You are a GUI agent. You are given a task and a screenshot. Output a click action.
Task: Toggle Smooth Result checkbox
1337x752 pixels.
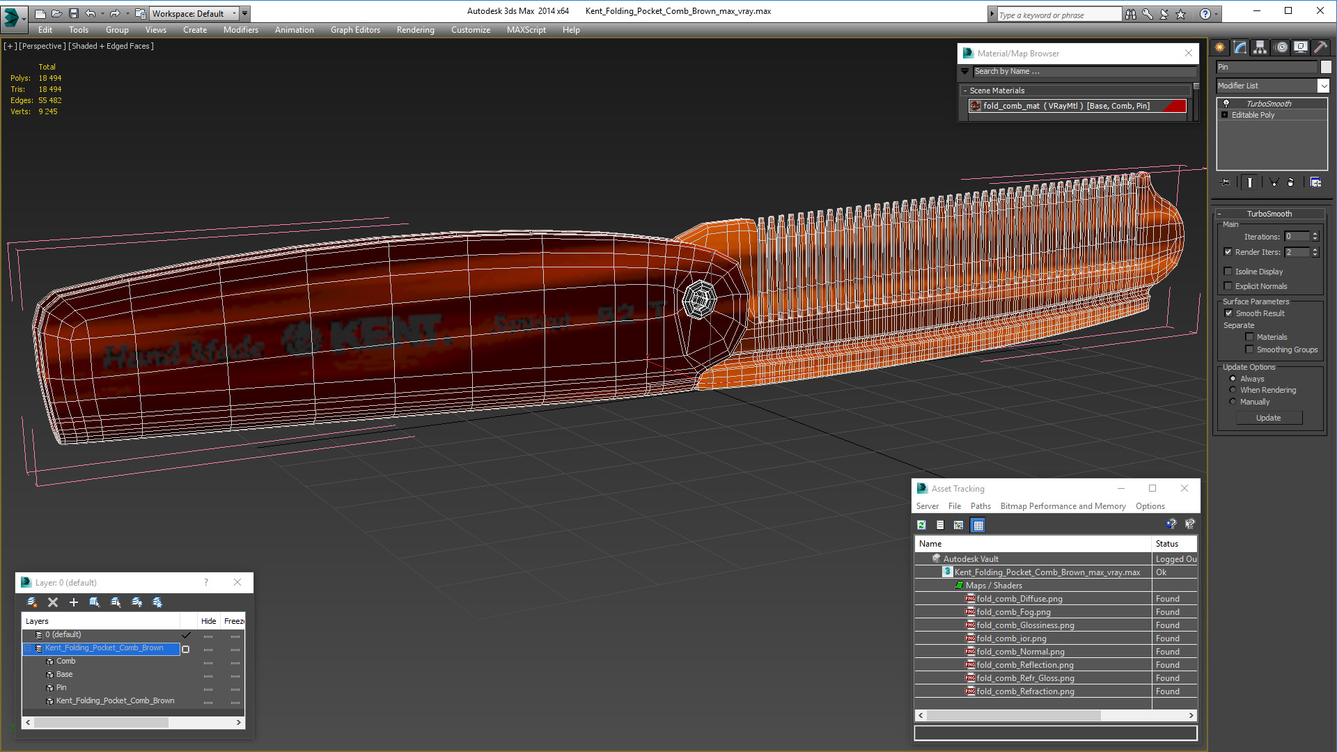(x=1229, y=313)
